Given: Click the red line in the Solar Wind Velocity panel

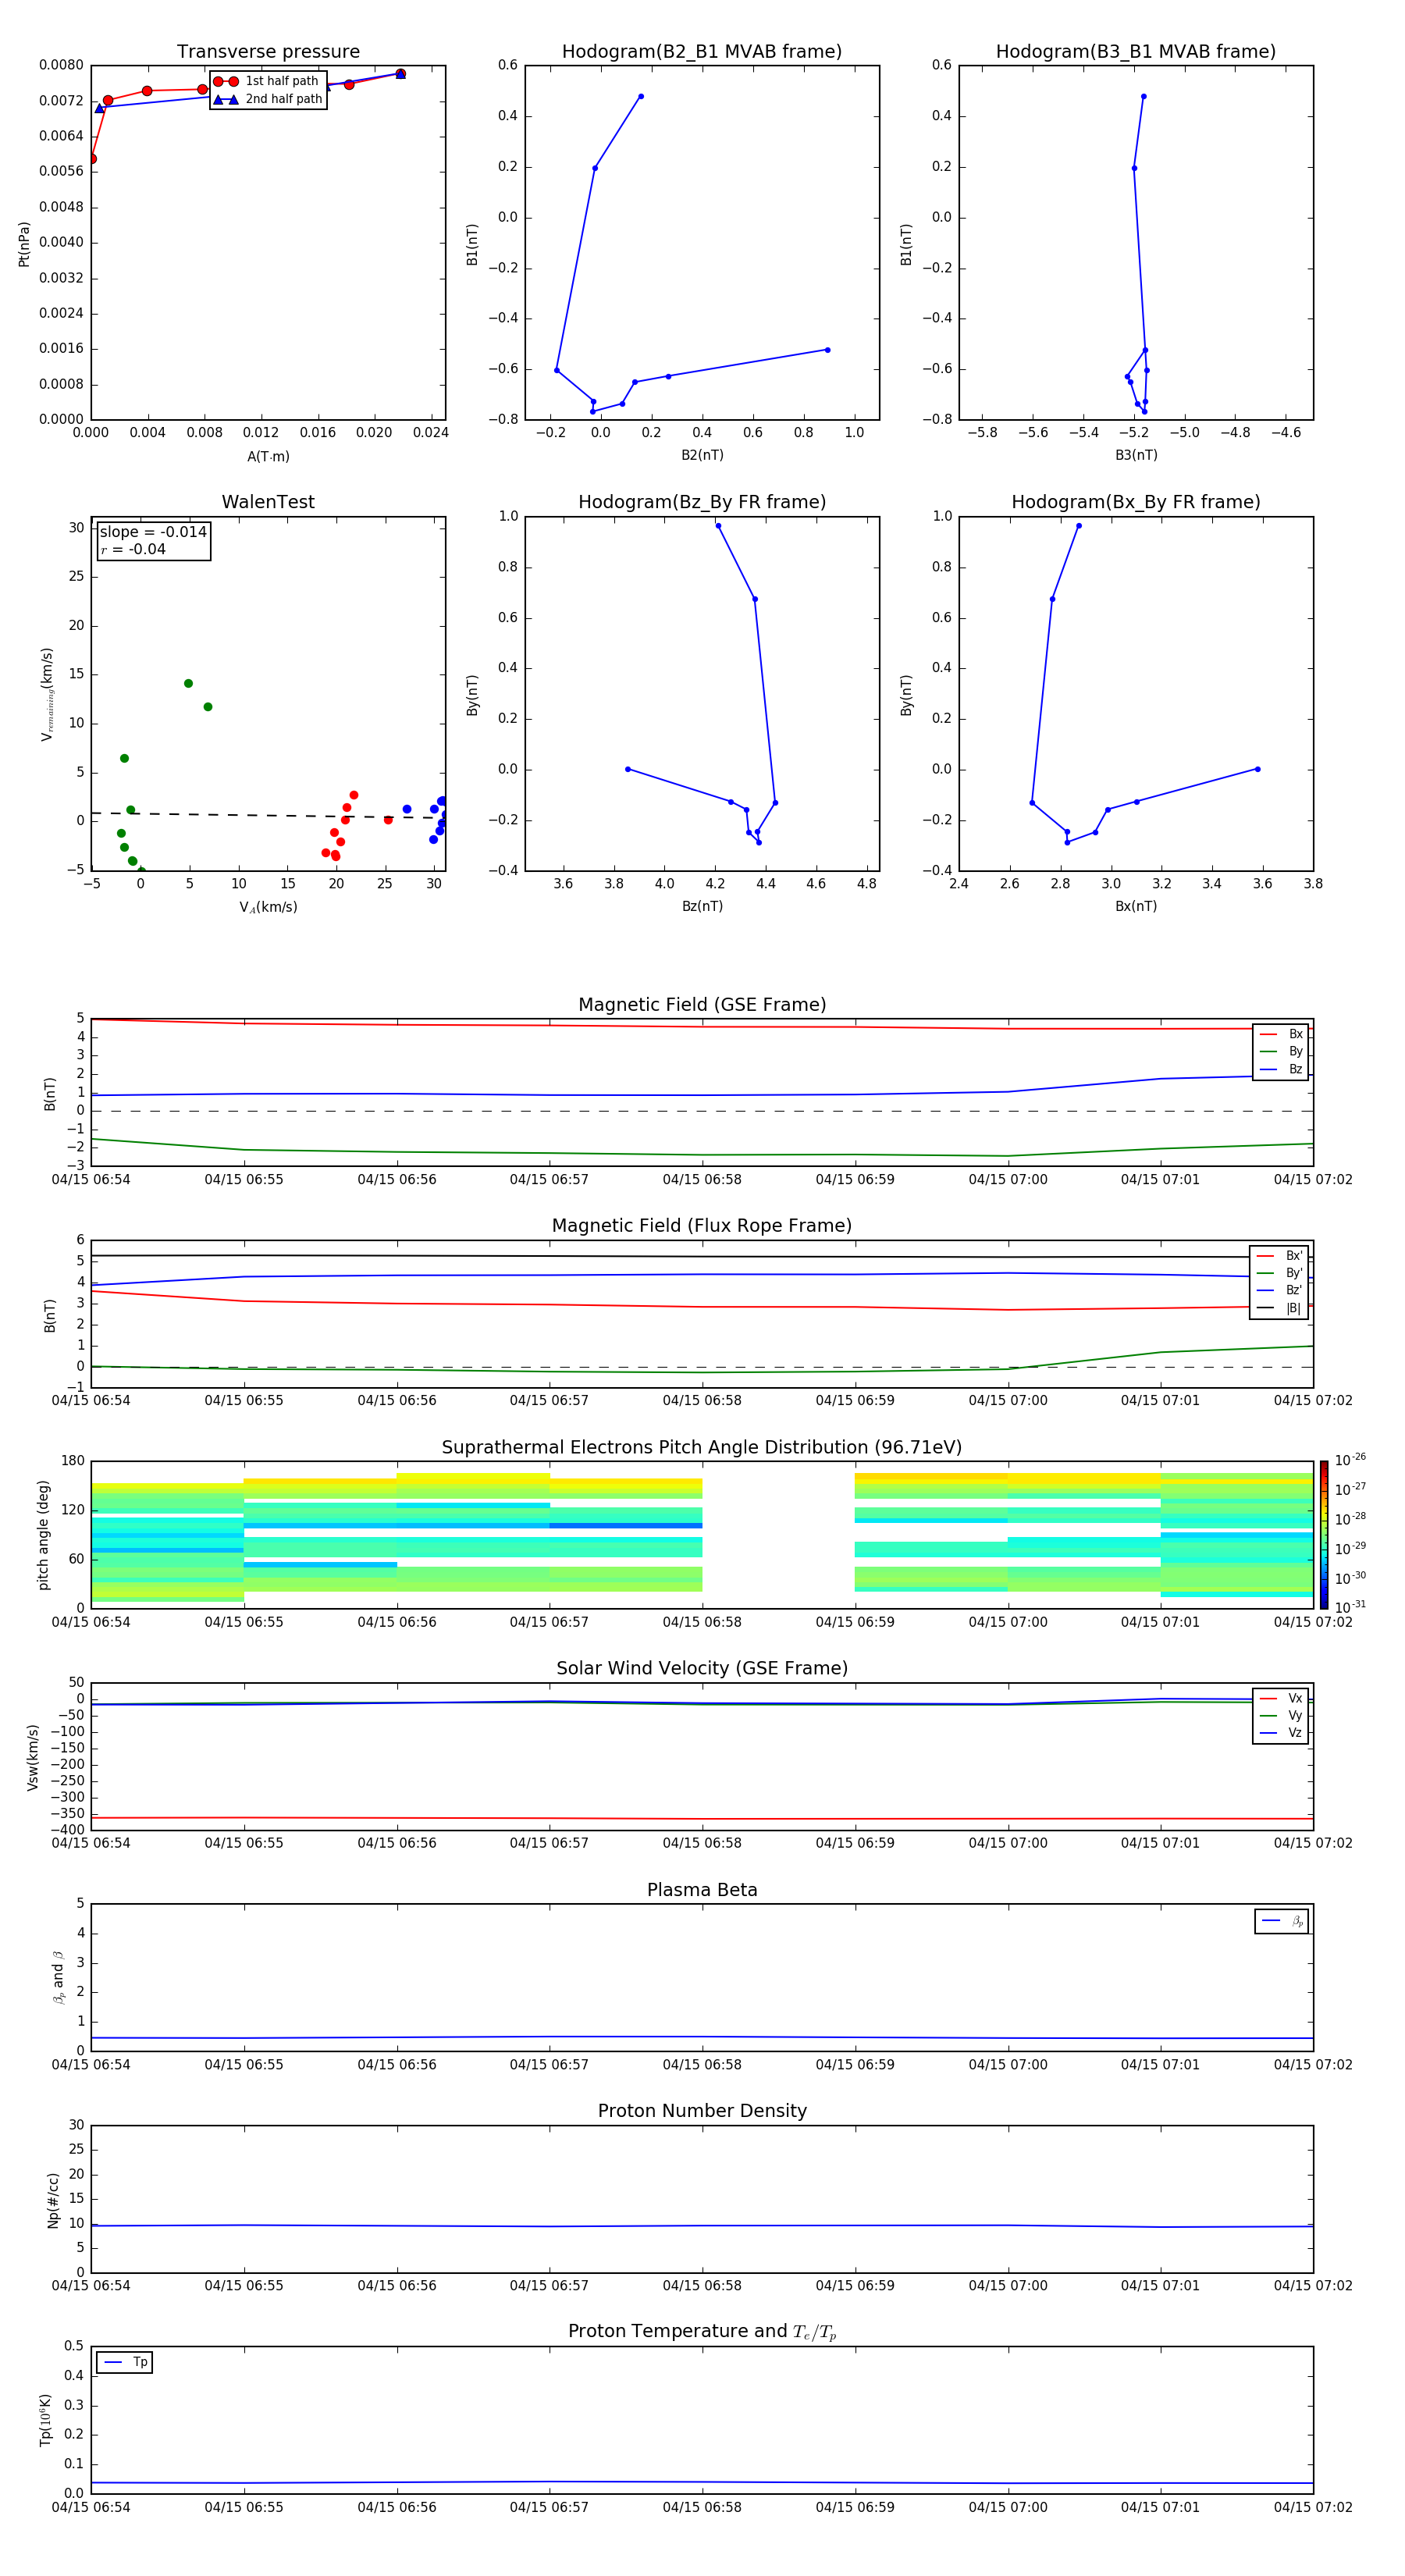Looking at the screenshot, I should 702,1818.
